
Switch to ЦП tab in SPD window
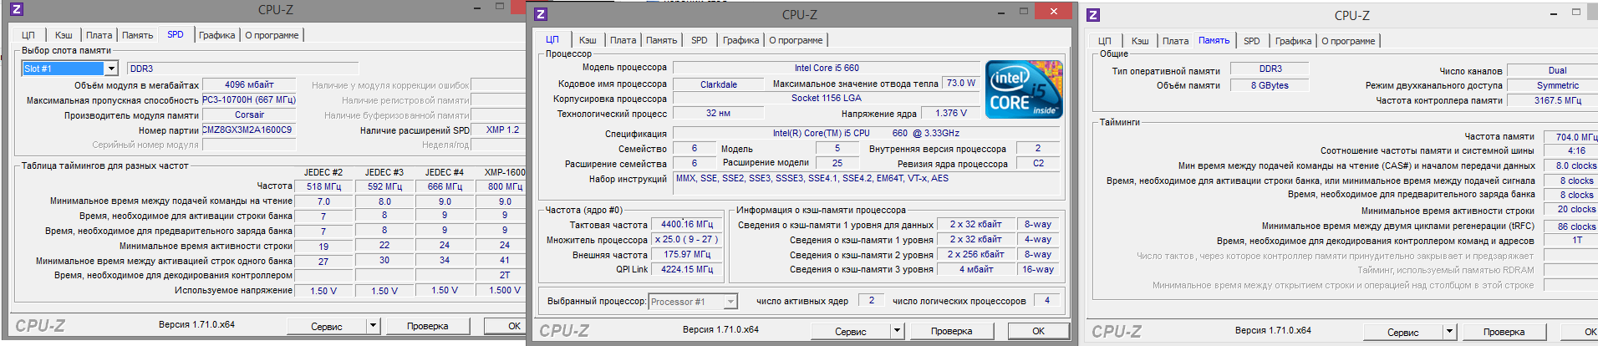point(28,35)
